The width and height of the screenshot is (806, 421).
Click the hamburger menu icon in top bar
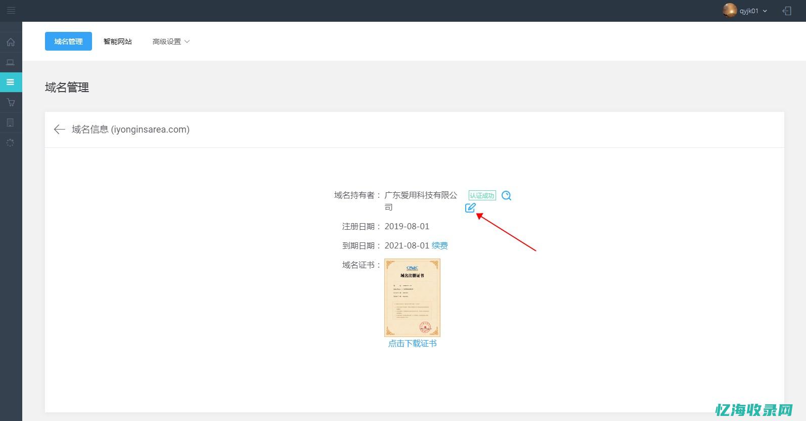click(x=11, y=11)
